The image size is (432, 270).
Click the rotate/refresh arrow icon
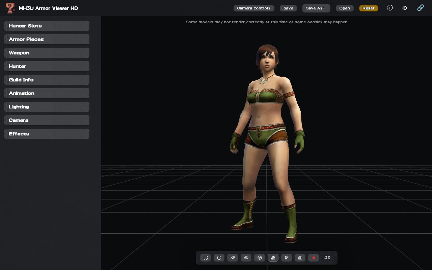coord(219,258)
